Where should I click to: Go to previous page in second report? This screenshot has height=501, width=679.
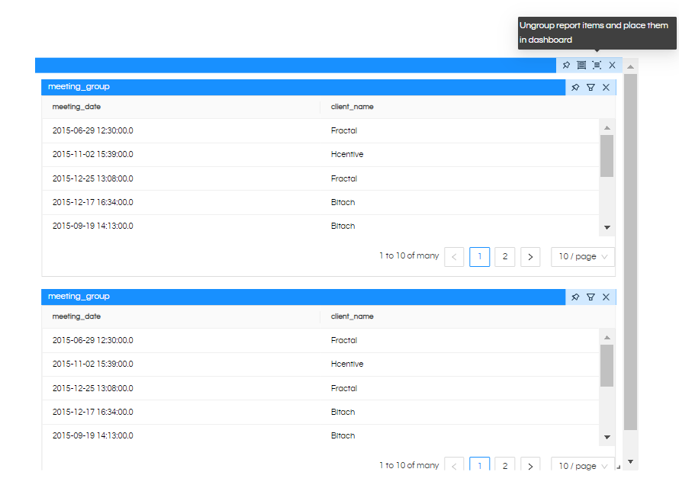point(454,464)
